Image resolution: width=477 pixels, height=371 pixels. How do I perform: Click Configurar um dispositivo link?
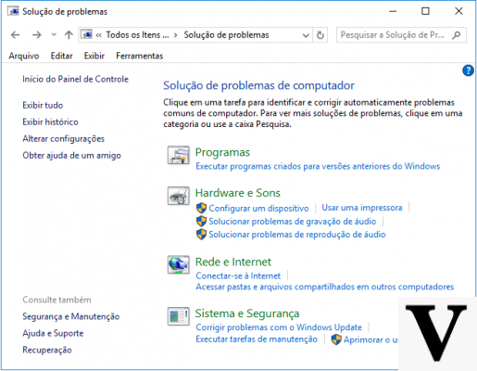tap(258, 209)
